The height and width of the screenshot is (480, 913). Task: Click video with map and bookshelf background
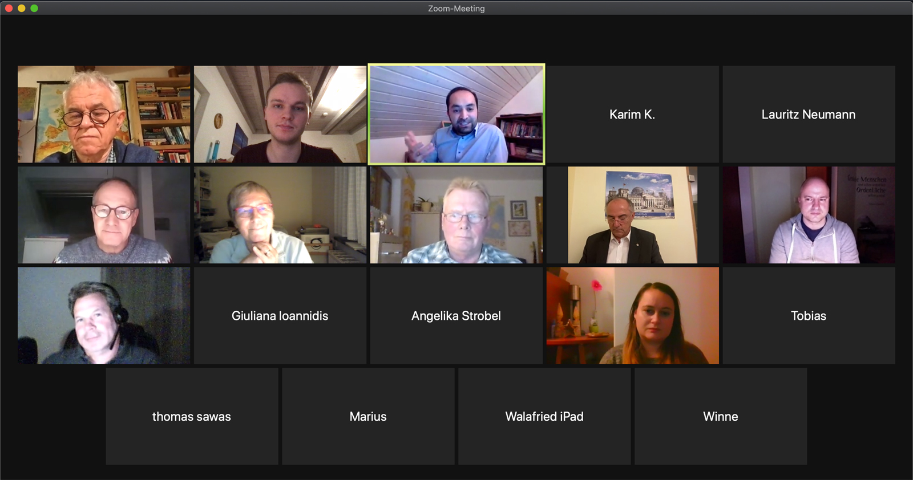pyautogui.click(x=104, y=115)
